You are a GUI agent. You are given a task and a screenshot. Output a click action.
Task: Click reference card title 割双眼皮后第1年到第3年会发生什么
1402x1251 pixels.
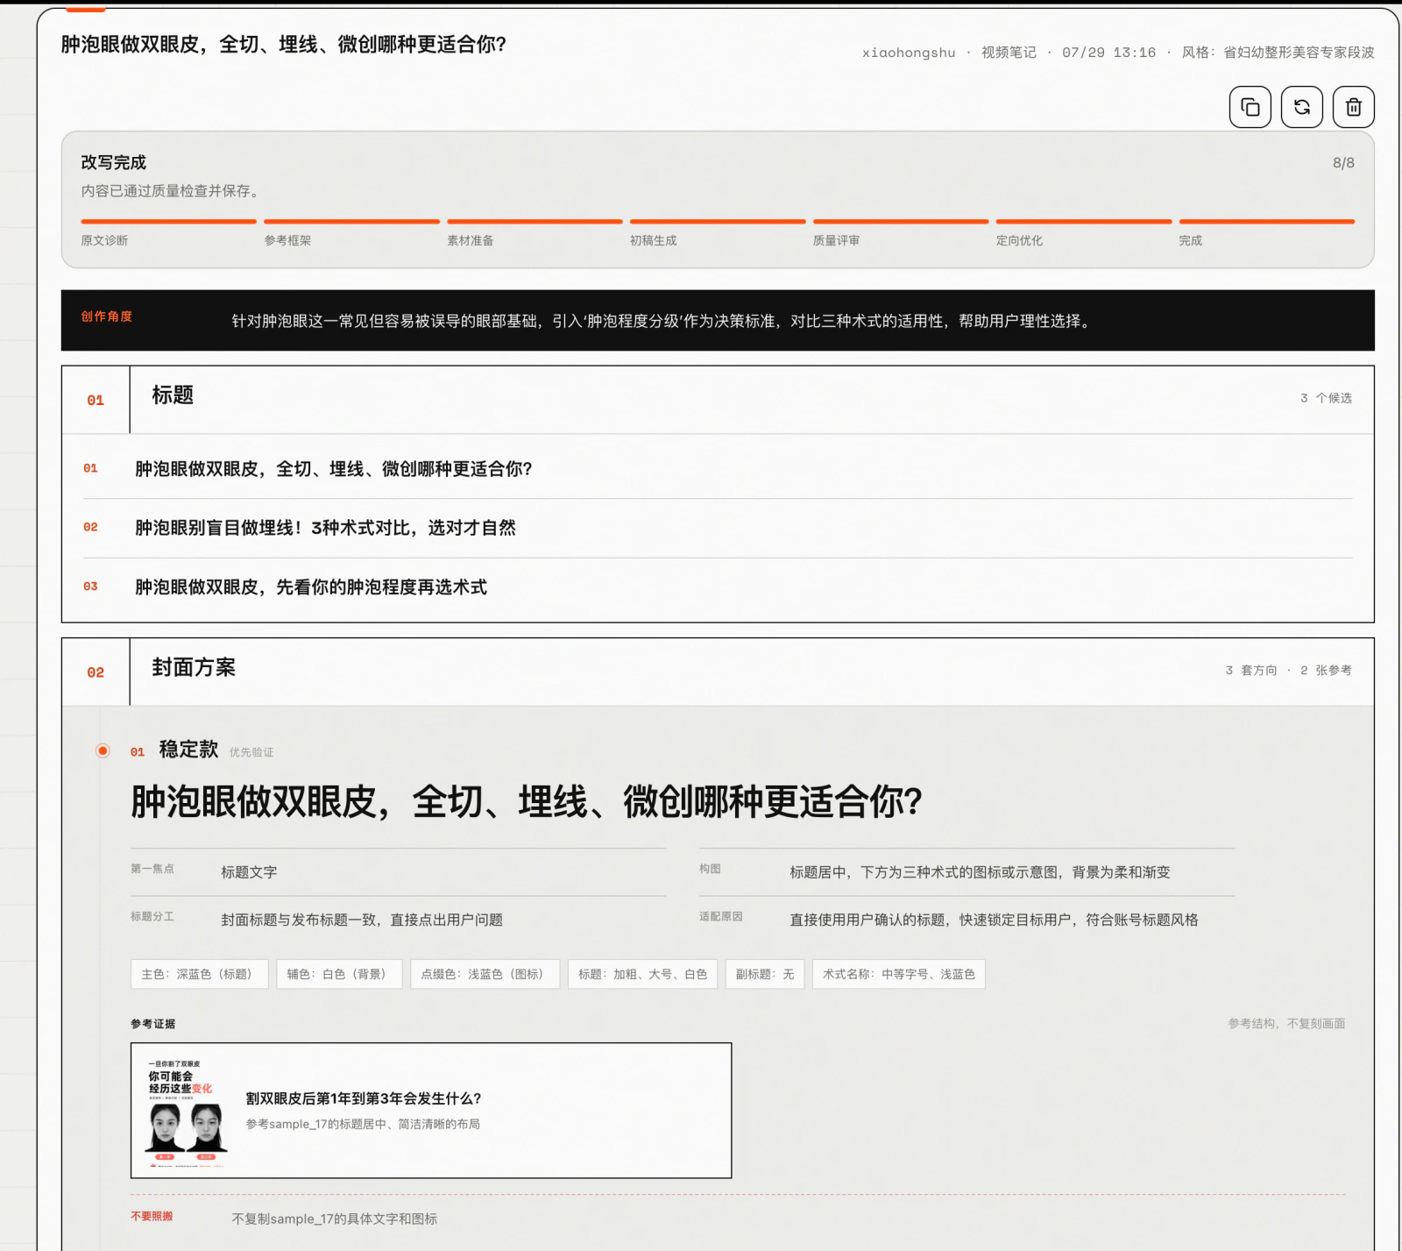point(363,1098)
